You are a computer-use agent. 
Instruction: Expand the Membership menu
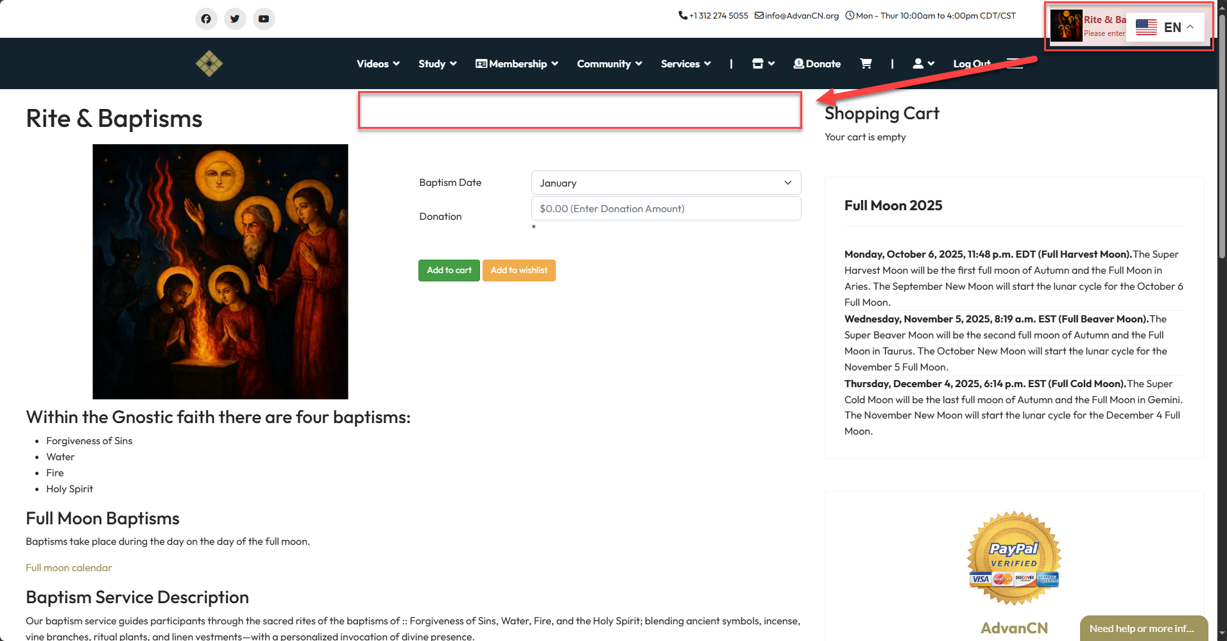coord(517,63)
